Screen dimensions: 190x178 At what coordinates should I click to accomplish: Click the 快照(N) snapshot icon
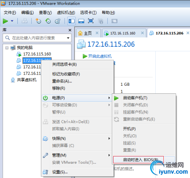click(x=45, y=139)
